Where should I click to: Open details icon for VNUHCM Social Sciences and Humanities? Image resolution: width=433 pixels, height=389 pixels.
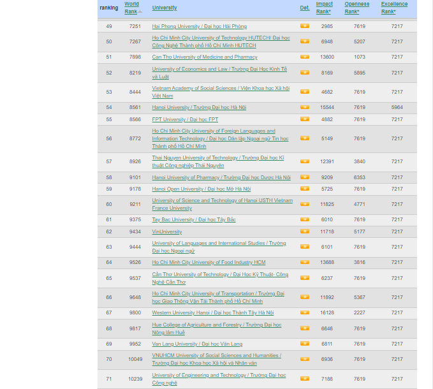coord(305,359)
